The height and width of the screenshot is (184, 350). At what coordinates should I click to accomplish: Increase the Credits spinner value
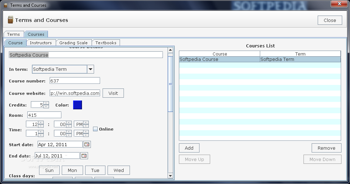(x=46, y=103)
